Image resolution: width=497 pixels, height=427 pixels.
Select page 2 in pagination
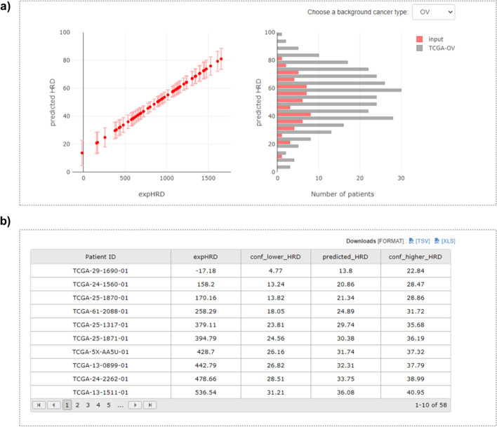click(77, 405)
